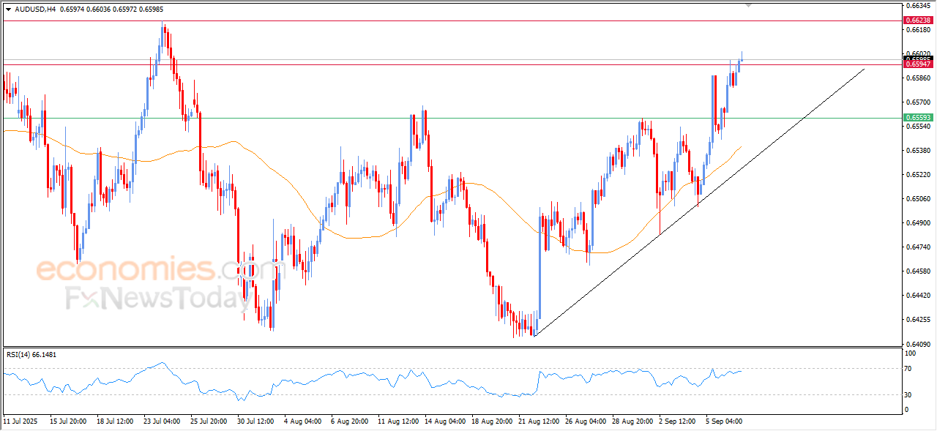Click the 26 Aug 04:00 time label

(x=585, y=421)
